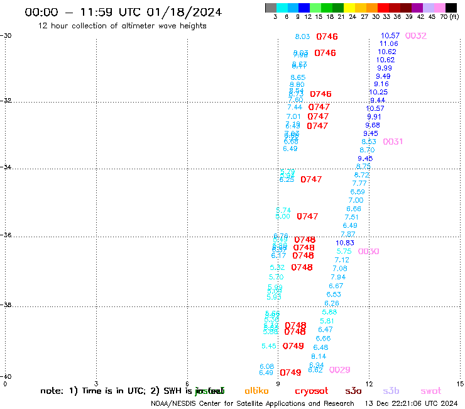This screenshot has width=465, height=409.
Task: Select the wave height value '7.01'
Action: pos(293,117)
